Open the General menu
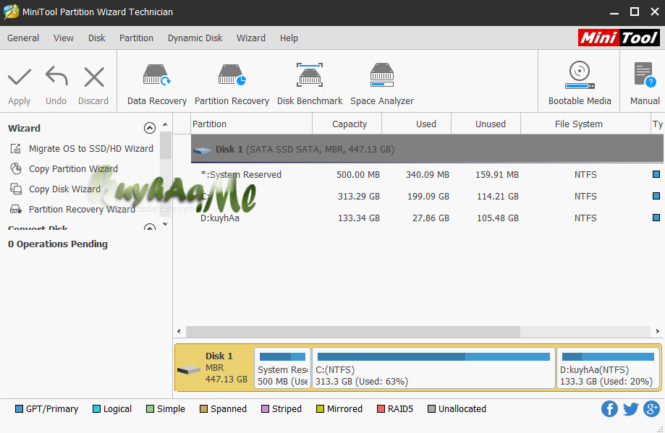The image size is (665, 433). (23, 38)
